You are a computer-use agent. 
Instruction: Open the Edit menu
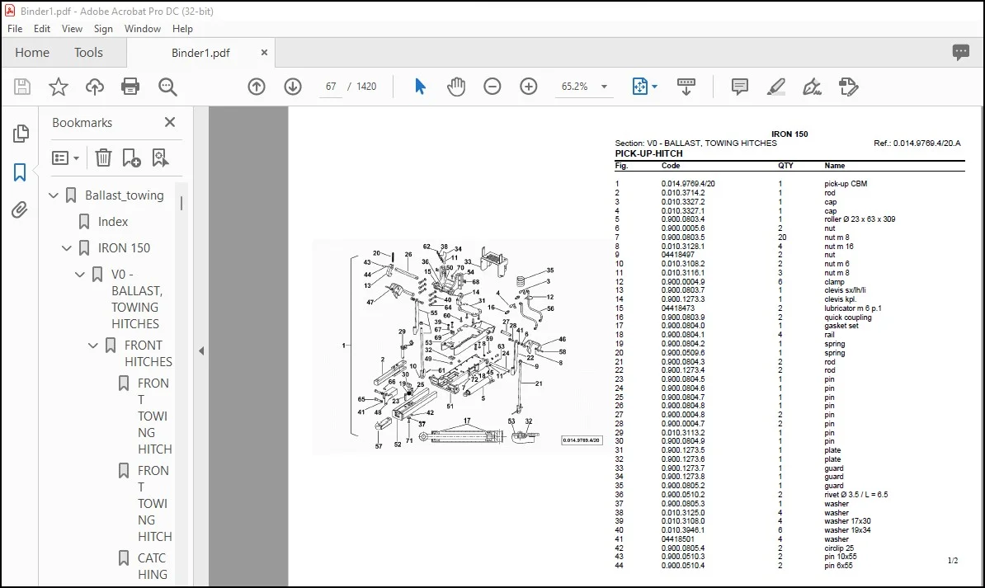point(42,29)
